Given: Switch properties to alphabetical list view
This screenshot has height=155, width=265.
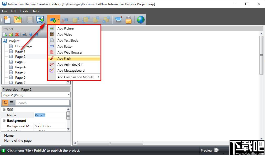Looking at the screenshot, I should pos(11,103).
